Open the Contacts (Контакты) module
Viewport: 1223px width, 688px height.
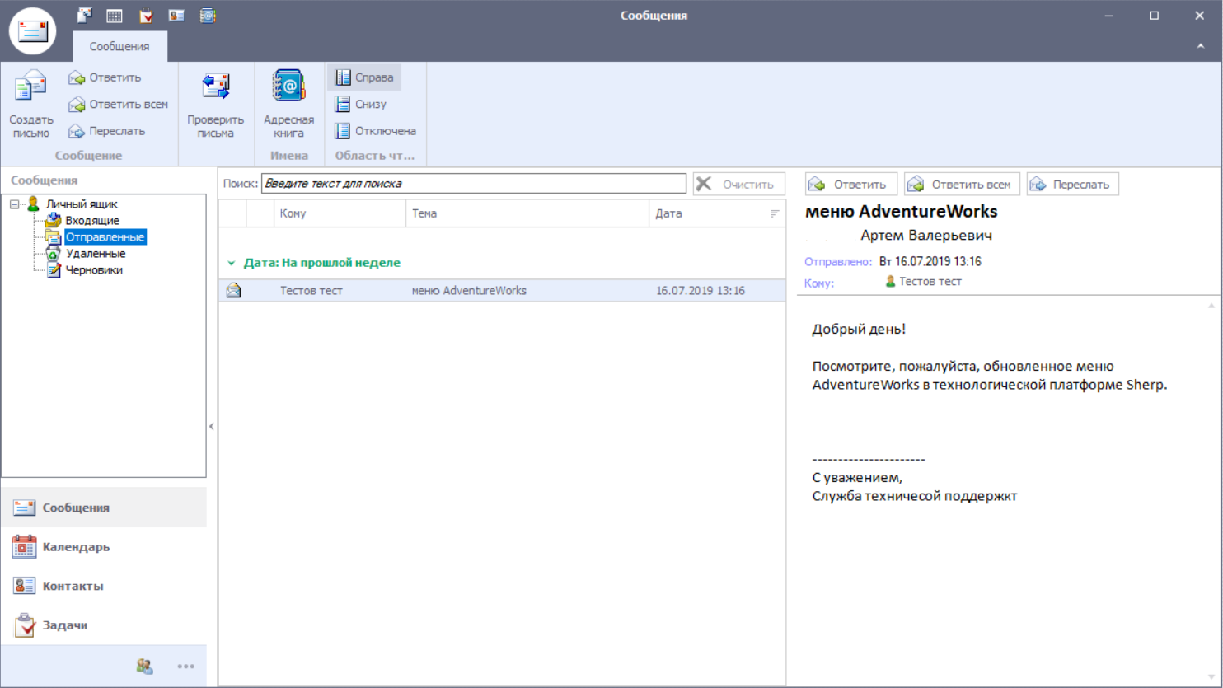(x=73, y=586)
